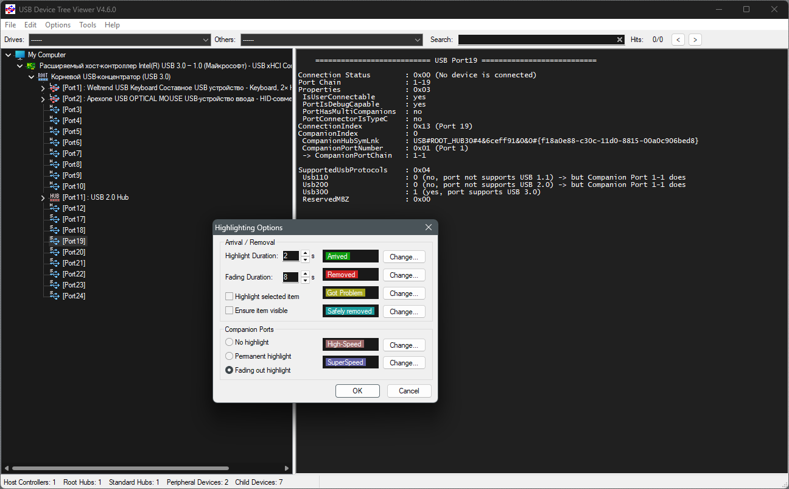The height and width of the screenshot is (489, 789).
Task: Click the SuperSpeed icon beside Port20
Action: [x=54, y=252]
